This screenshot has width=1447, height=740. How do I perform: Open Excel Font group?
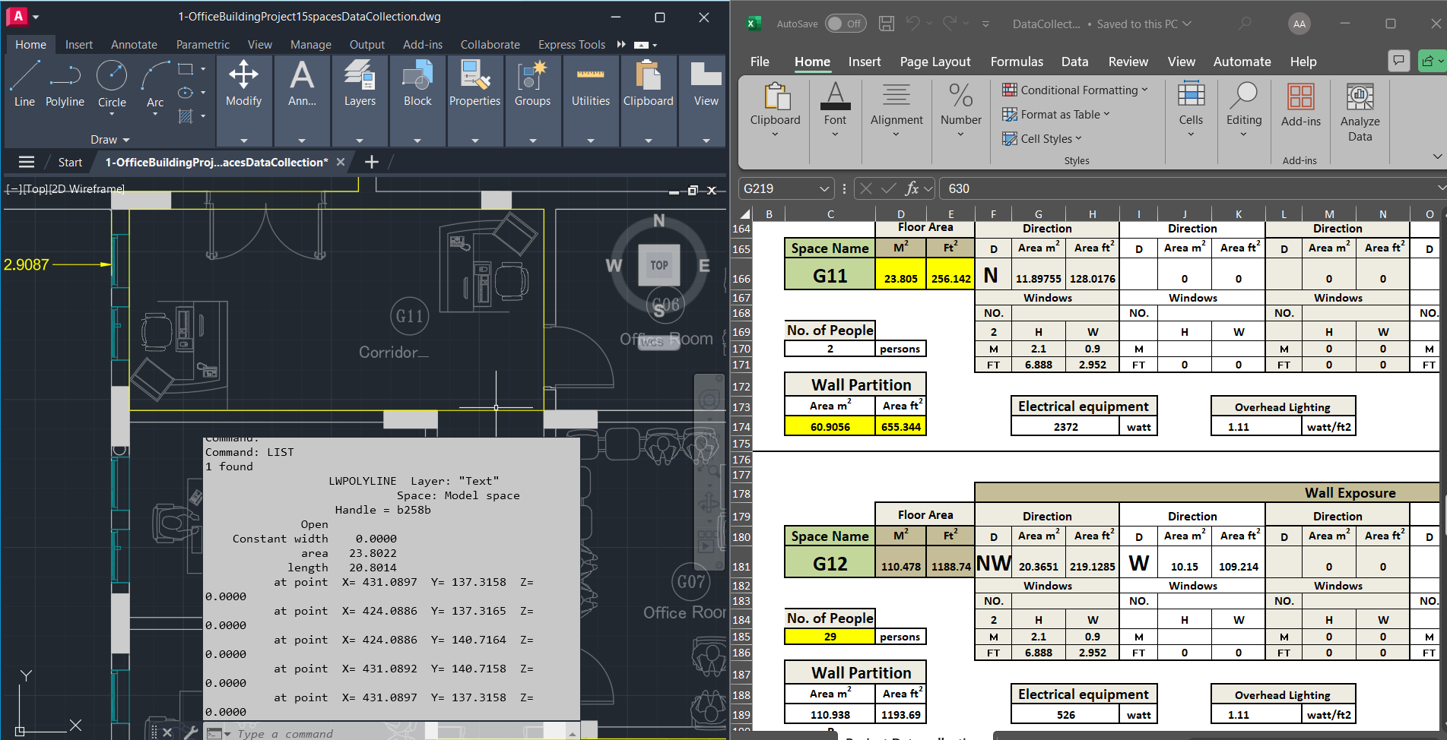[835, 110]
